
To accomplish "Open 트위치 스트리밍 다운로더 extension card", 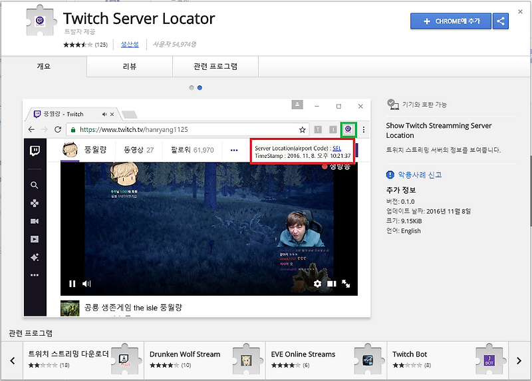I will (x=84, y=360).
